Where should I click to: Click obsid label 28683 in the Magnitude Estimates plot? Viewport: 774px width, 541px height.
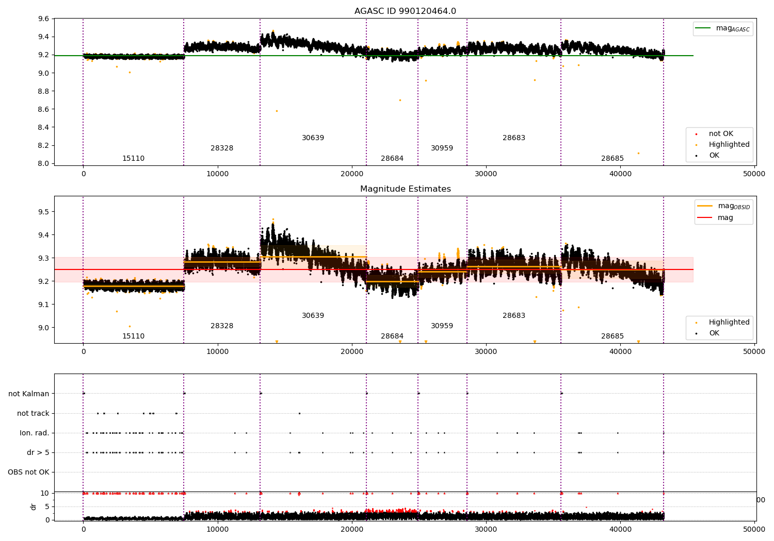pos(514,316)
